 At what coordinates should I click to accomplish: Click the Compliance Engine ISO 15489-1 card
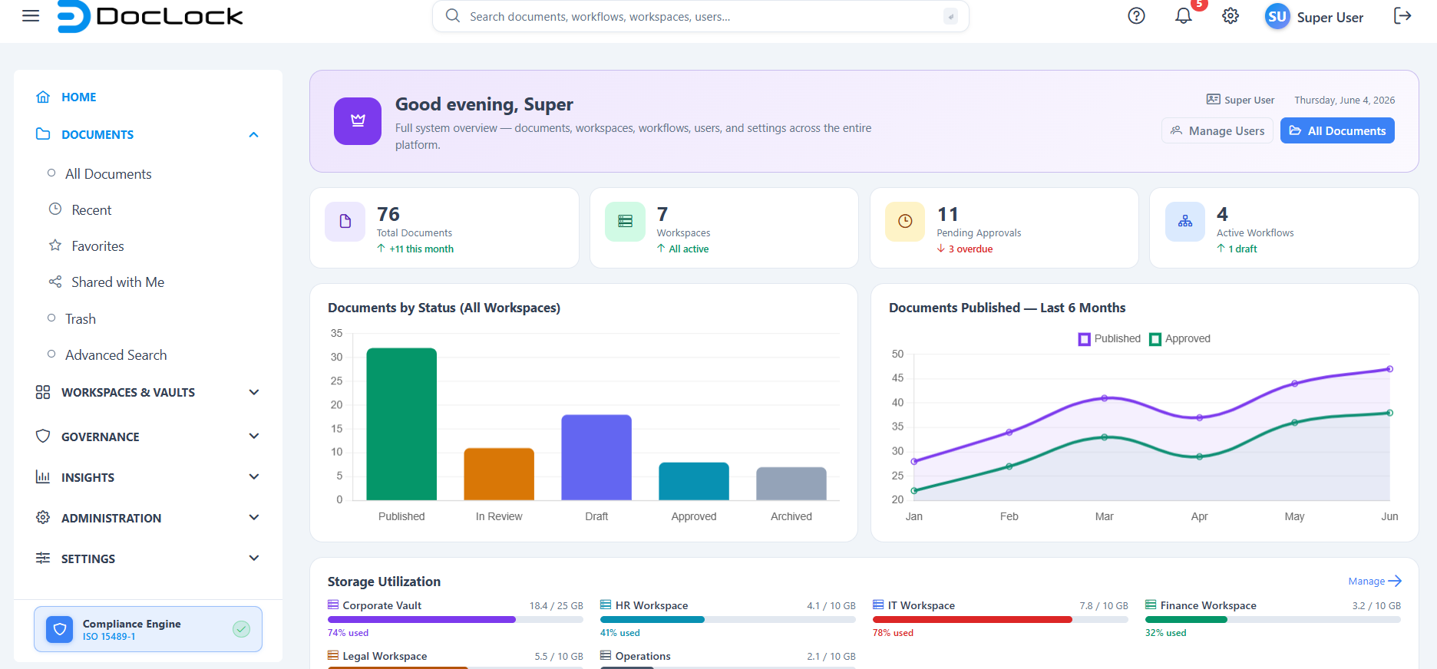pyautogui.click(x=148, y=629)
